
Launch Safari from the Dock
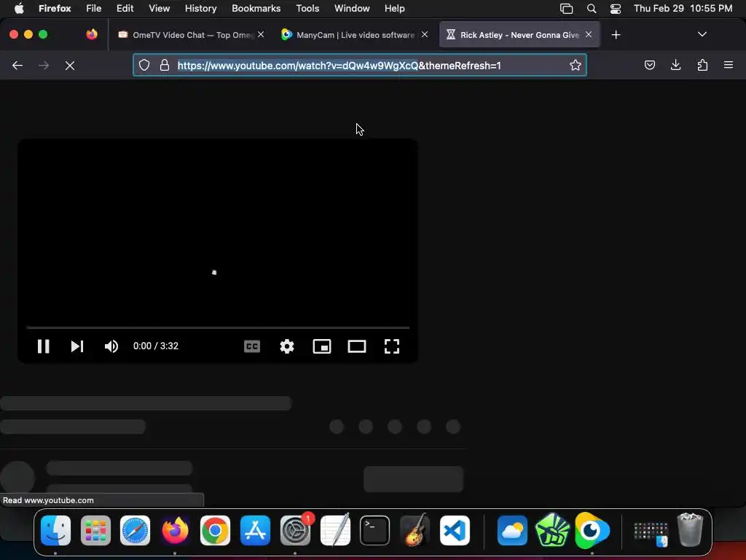coord(135,531)
